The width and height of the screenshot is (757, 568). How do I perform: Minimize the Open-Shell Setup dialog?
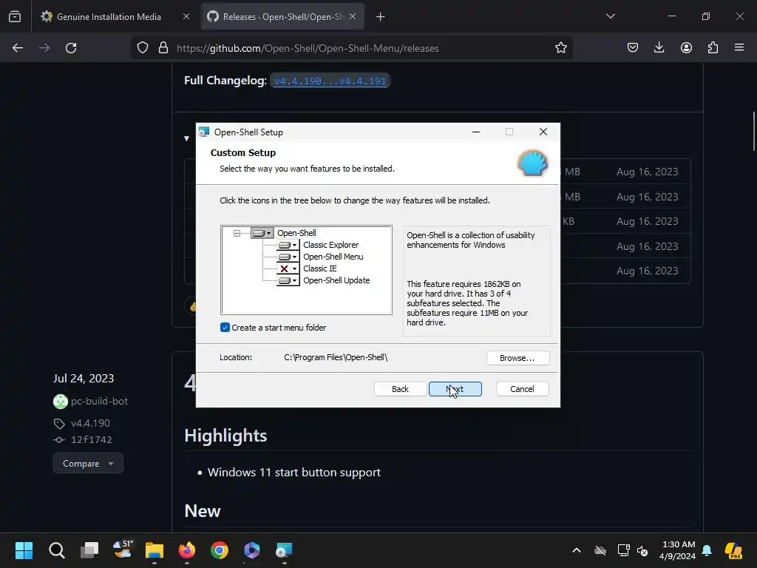pyautogui.click(x=476, y=132)
